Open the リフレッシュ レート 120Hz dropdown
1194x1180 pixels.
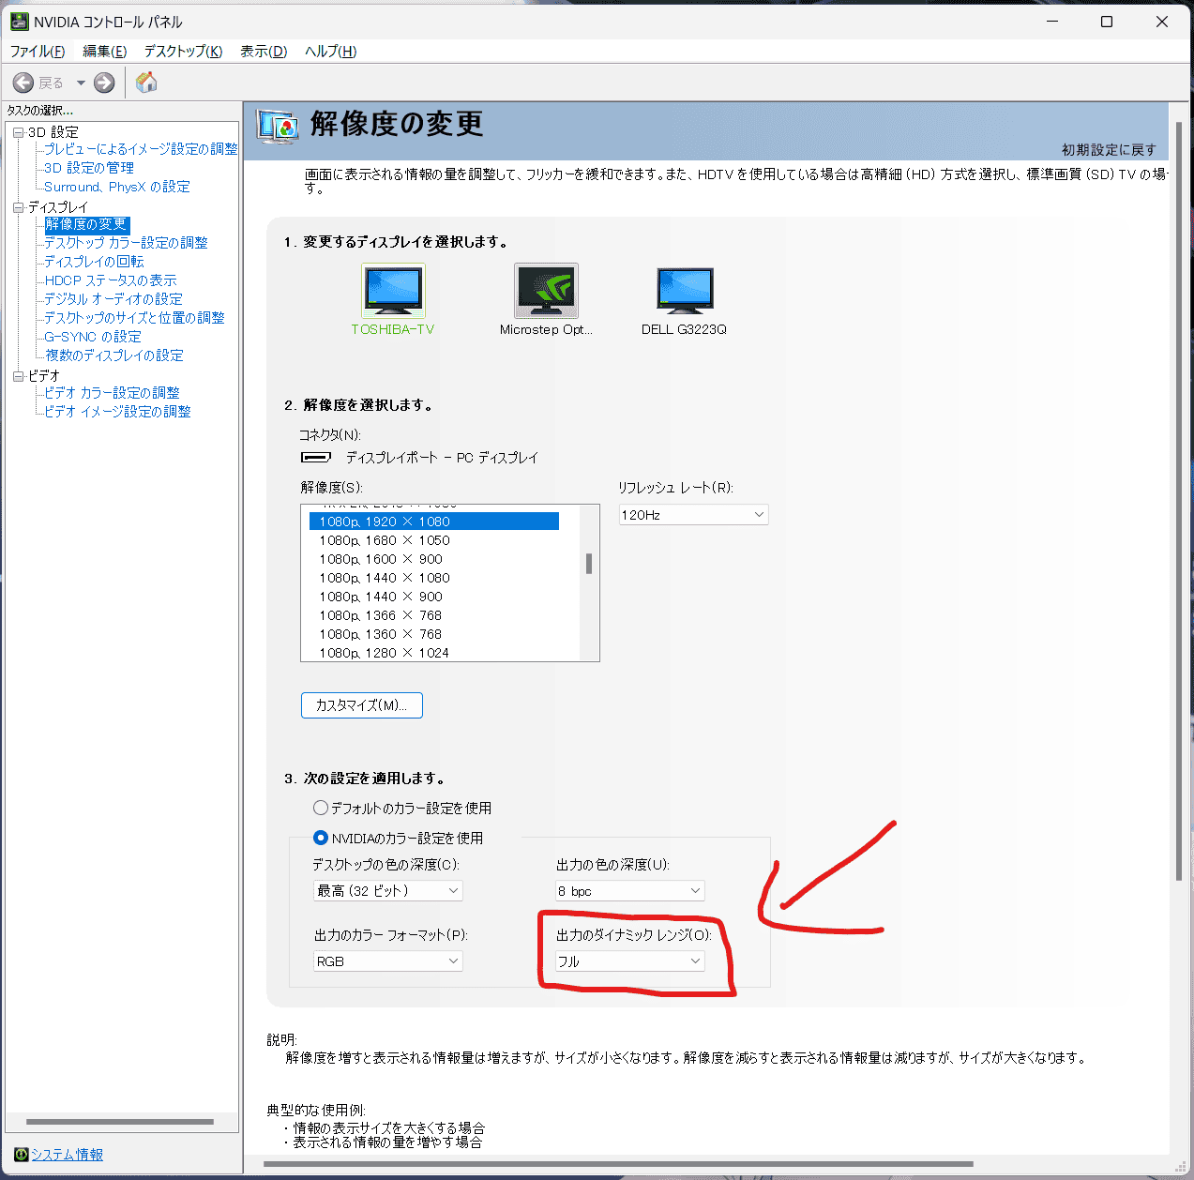coord(693,515)
